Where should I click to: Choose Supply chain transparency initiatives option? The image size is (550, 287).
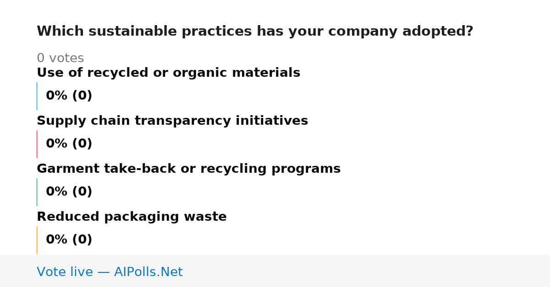[172, 121]
